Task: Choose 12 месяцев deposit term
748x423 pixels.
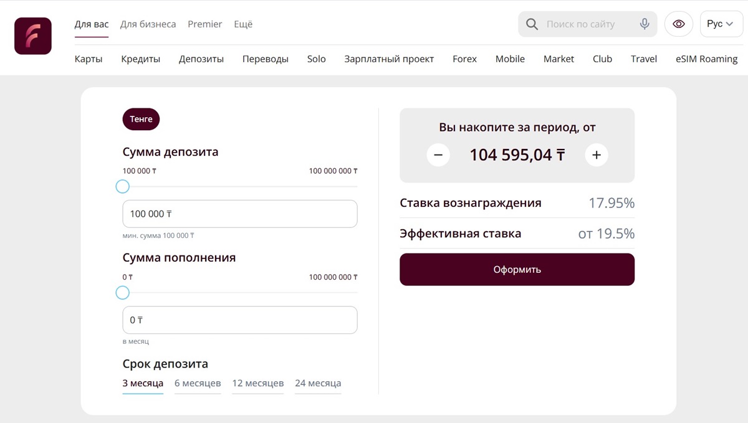Action: click(x=258, y=383)
